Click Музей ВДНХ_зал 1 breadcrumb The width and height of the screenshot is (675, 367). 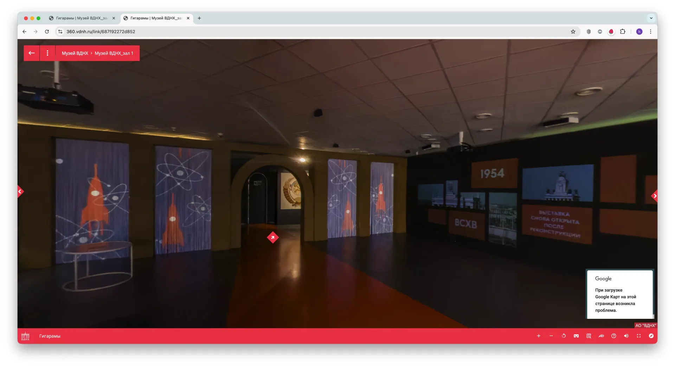click(x=114, y=53)
